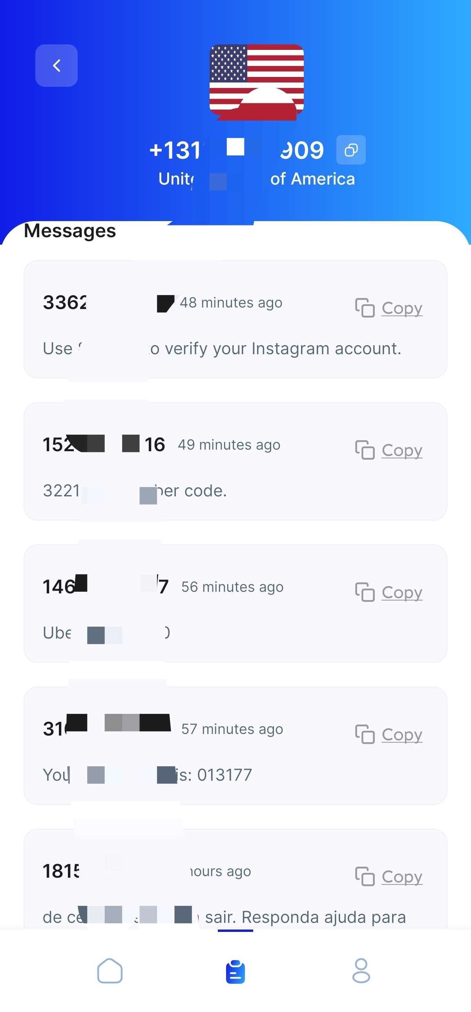Image resolution: width=471 pixels, height=1012 pixels.
Task: Open the home tab in the bottom bar
Action: pos(110,971)
